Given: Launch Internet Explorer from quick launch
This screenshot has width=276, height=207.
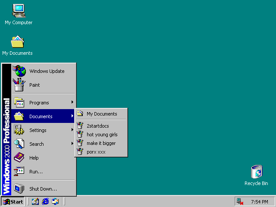Looking at the screenshot, I should tap(45, 201).
